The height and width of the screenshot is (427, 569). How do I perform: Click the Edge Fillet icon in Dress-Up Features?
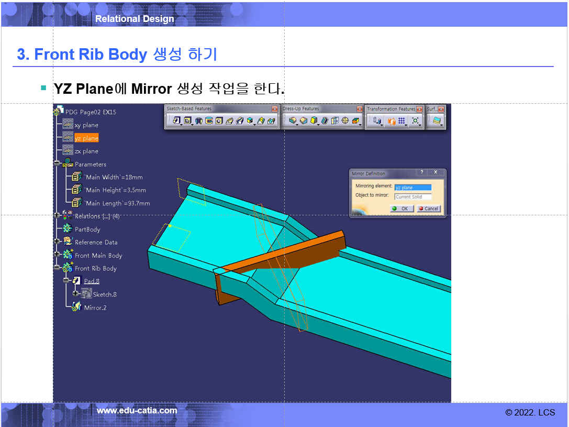click(293, 121)
